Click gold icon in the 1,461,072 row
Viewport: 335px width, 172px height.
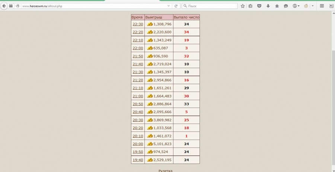(150, 136)
